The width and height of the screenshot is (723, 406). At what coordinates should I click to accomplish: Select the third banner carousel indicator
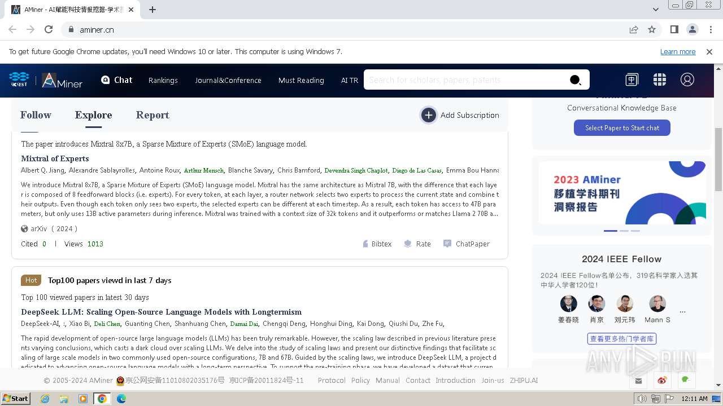tap(635, 231)
